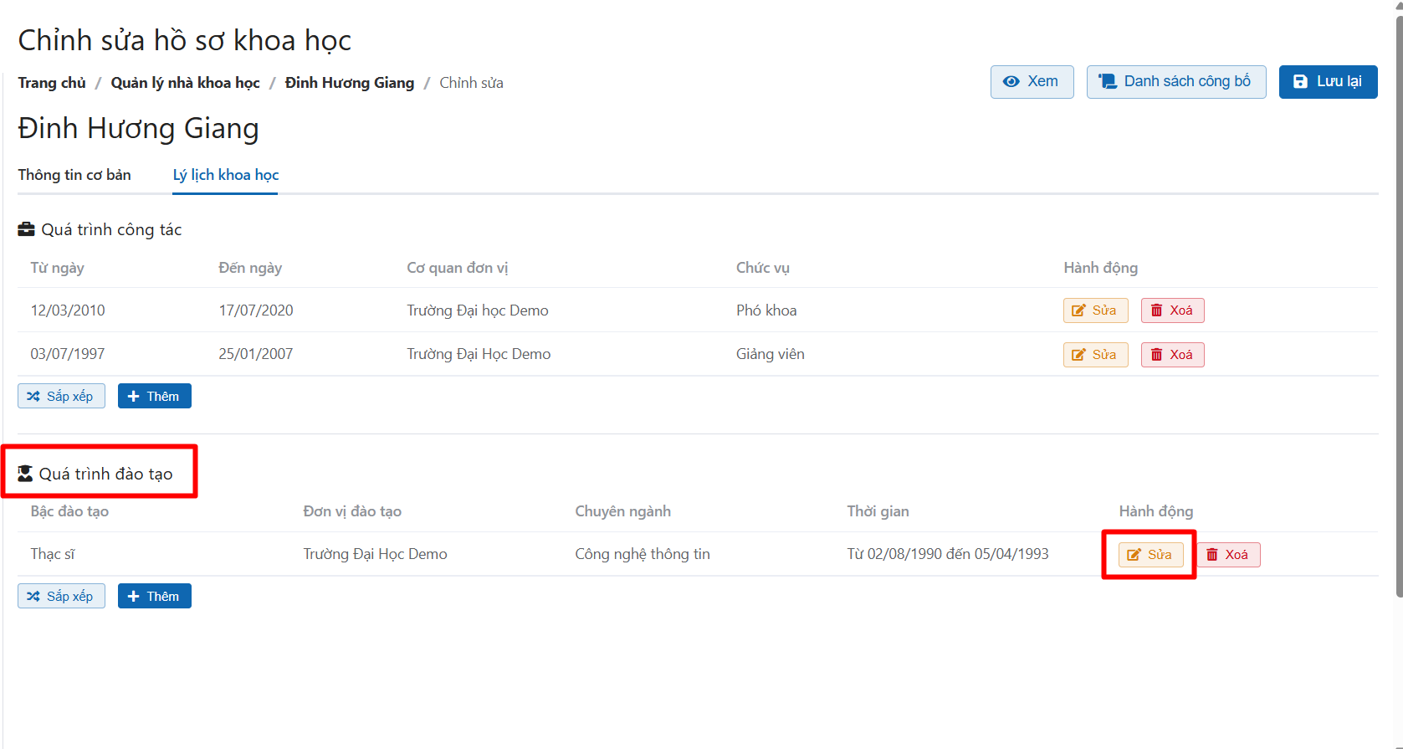Click trash icon for Giảng viên row

(x=1156, y=355)
